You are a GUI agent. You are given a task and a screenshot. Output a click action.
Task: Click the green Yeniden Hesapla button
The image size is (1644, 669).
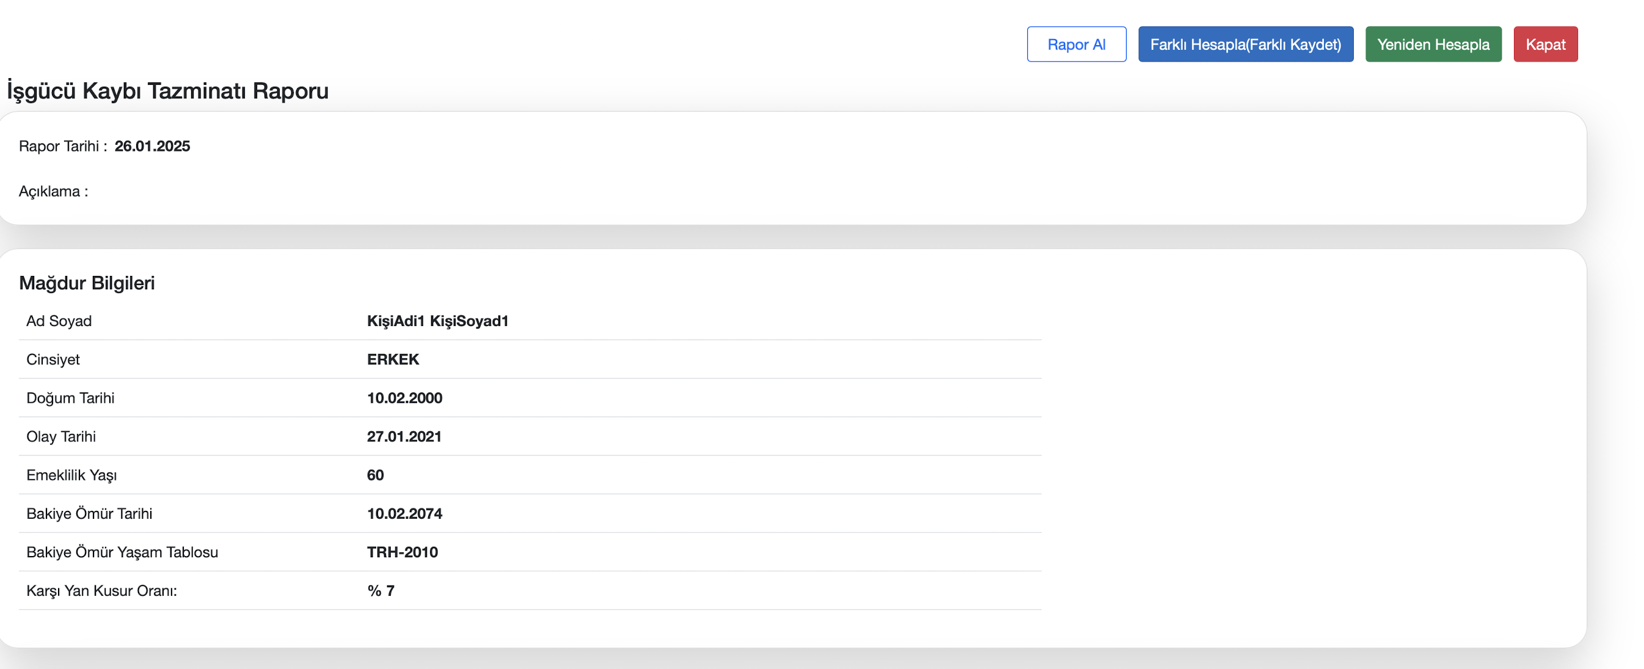[1433, 44]
